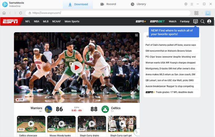Open headline about Dak's hammy
215x137 pixels.
click(x=170, y=45)
